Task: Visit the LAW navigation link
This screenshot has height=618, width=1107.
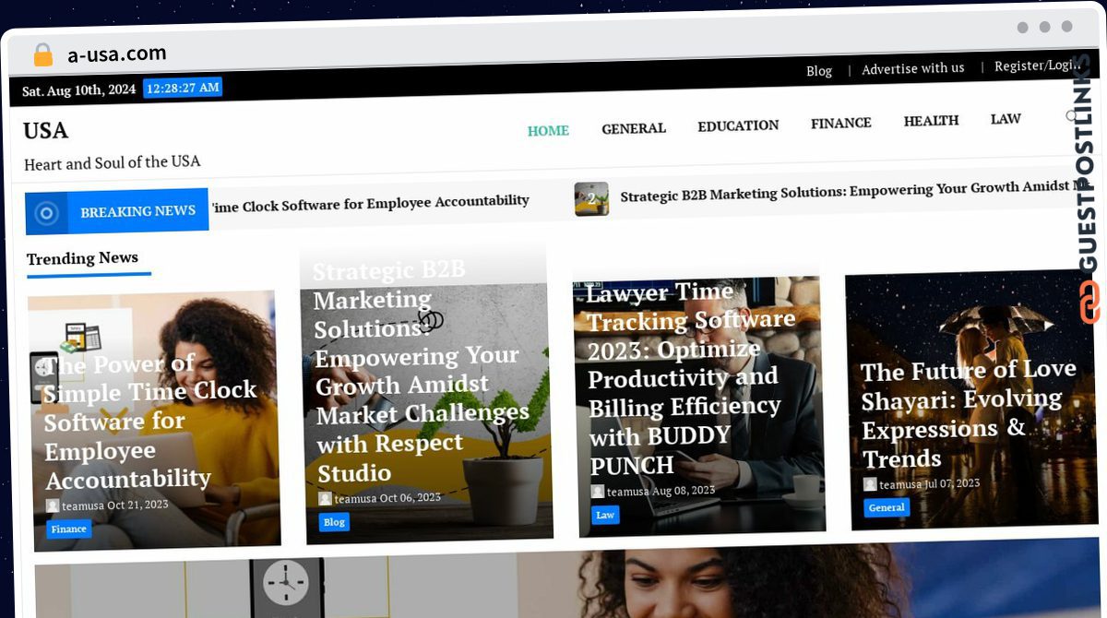Action: tap(1006, 119)
